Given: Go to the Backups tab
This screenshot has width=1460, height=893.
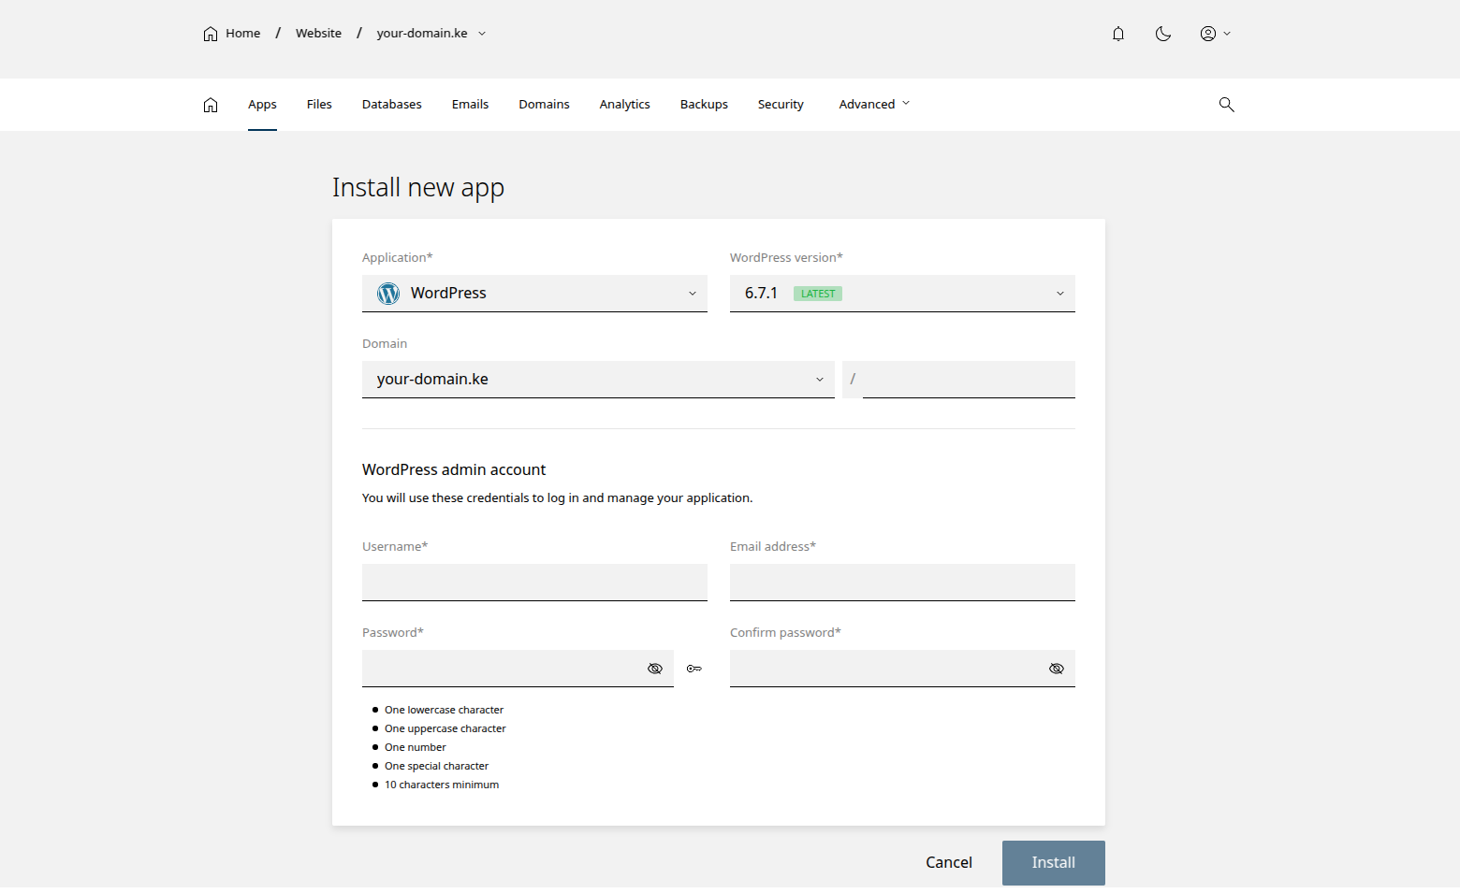Looking at the screenshot, I should coord(703,105).
